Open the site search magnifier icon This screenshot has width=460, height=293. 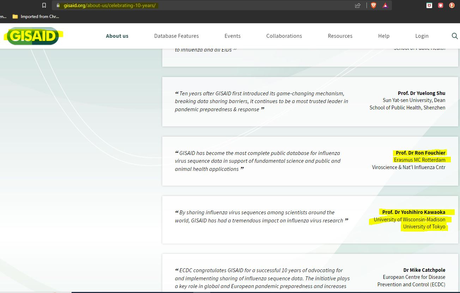(x=455, y=36)
